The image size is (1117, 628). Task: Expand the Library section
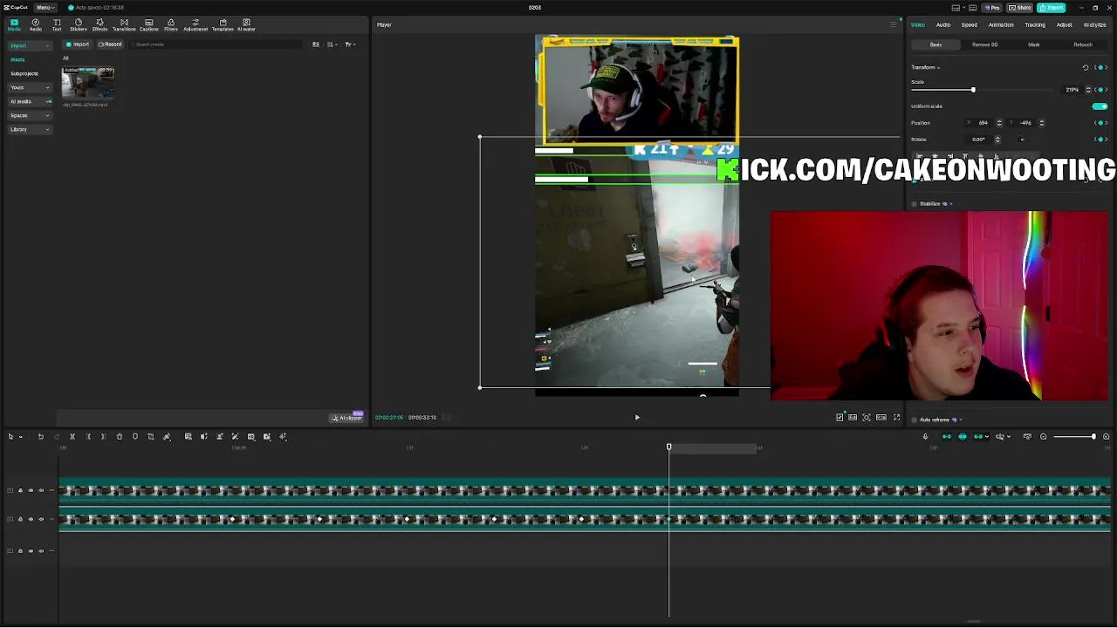coord(29,129)
